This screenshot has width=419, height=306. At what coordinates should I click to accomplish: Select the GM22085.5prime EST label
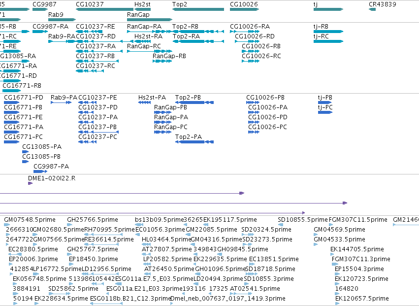pos(211,230)
